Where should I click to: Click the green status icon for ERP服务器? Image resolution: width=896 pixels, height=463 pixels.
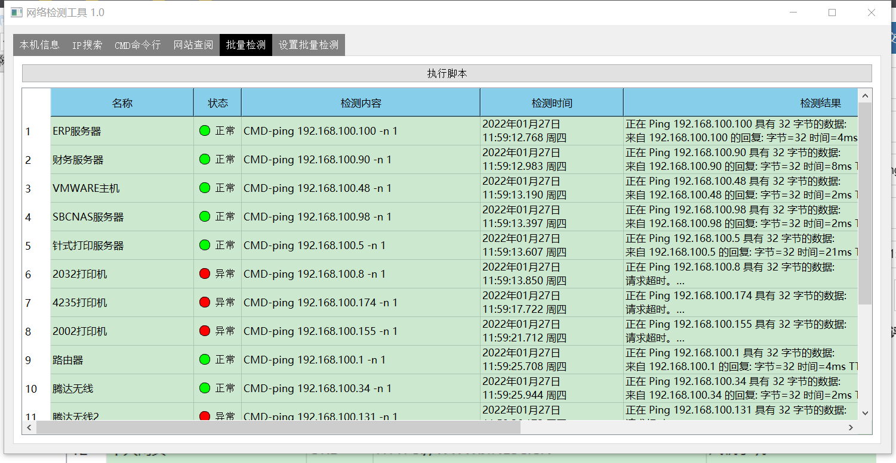(x=205, y=130)
